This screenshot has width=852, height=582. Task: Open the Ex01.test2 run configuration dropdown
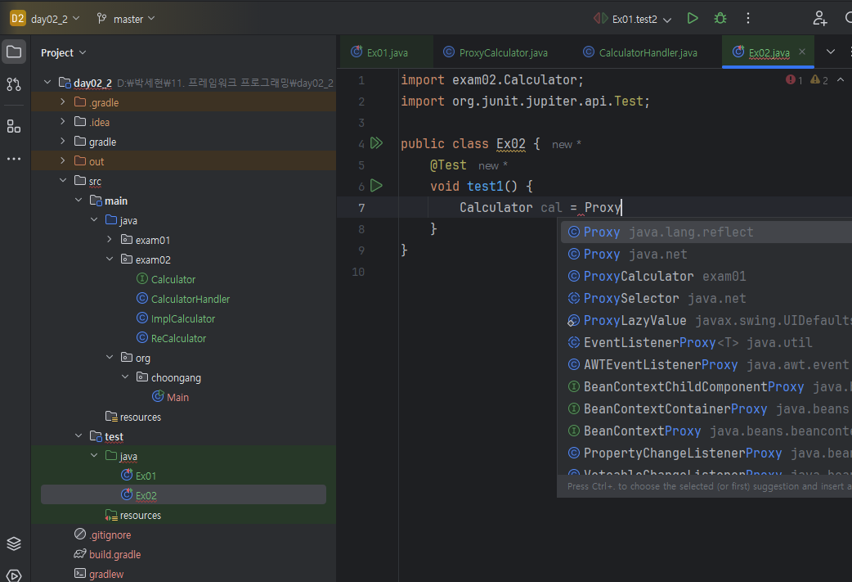(x=643, y=19)
